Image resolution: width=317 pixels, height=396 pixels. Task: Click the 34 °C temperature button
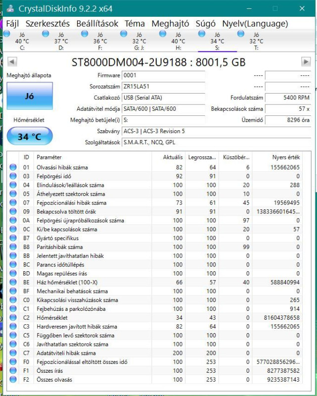pyautogui.click(x=30, y=136)
